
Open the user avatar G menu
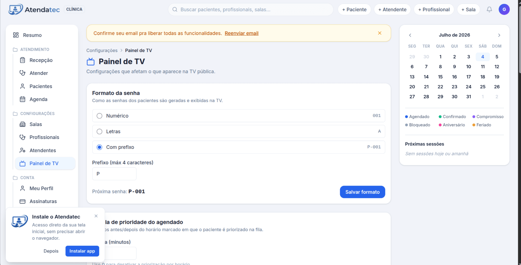[504, 9]
